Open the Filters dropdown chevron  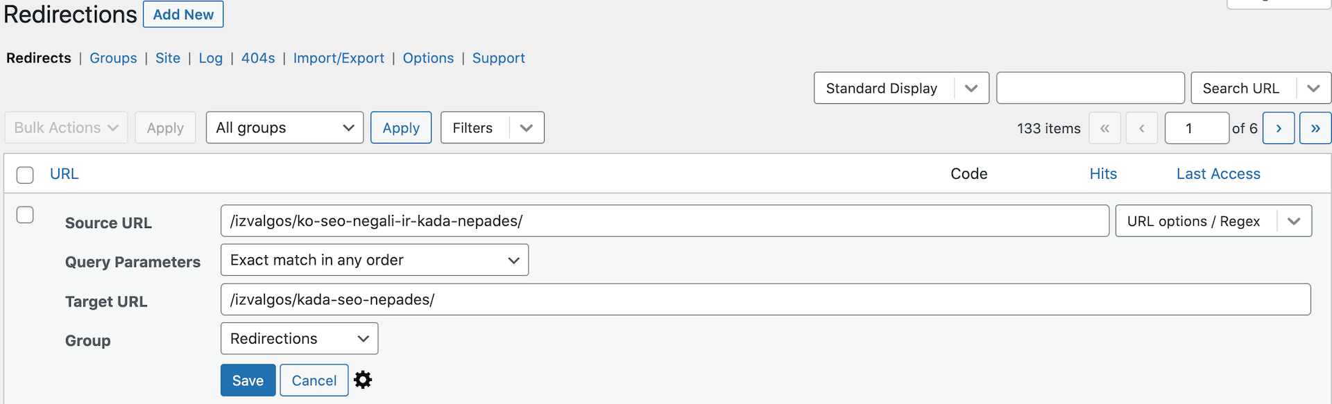click(x=526, y=128)
